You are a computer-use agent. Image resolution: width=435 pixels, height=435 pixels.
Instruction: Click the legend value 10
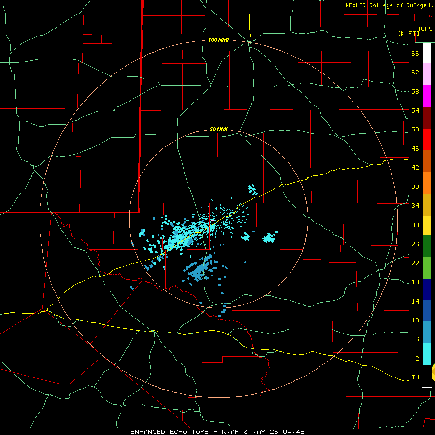tap(415, 320)
